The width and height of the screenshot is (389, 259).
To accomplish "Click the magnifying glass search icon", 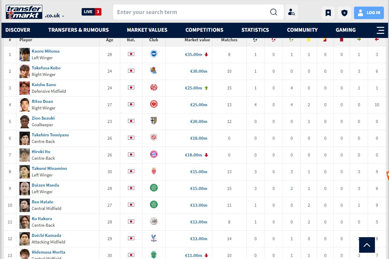I will (x=274, y=12).
